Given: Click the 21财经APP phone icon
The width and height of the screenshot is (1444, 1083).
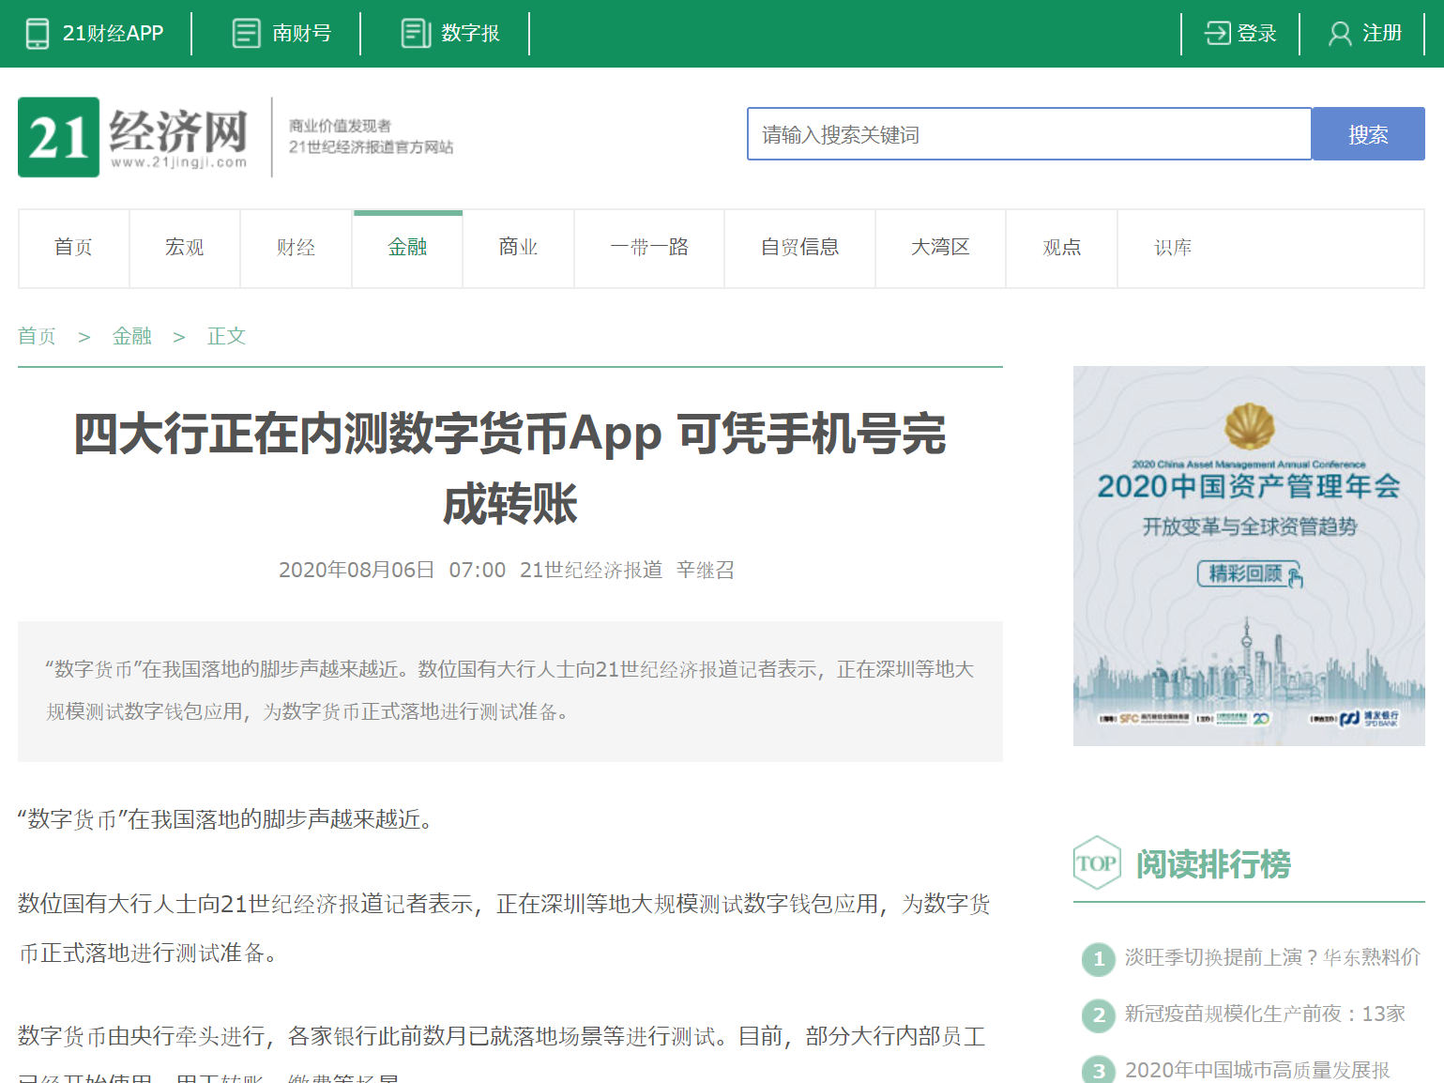Looking at the screenshot, I should (x=37, y=33).
